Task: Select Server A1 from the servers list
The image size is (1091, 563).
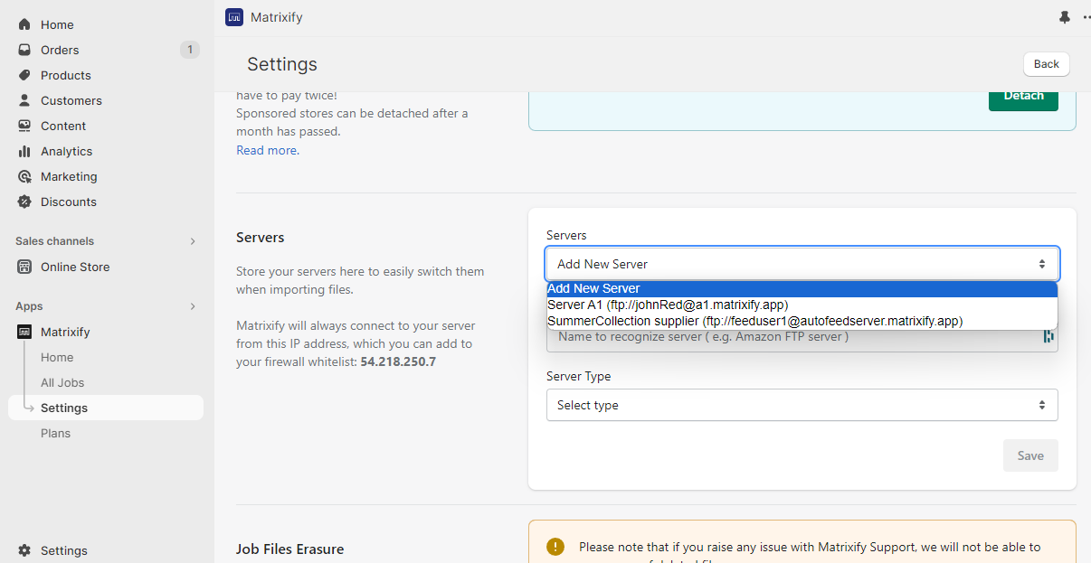Action: [668, 305]
